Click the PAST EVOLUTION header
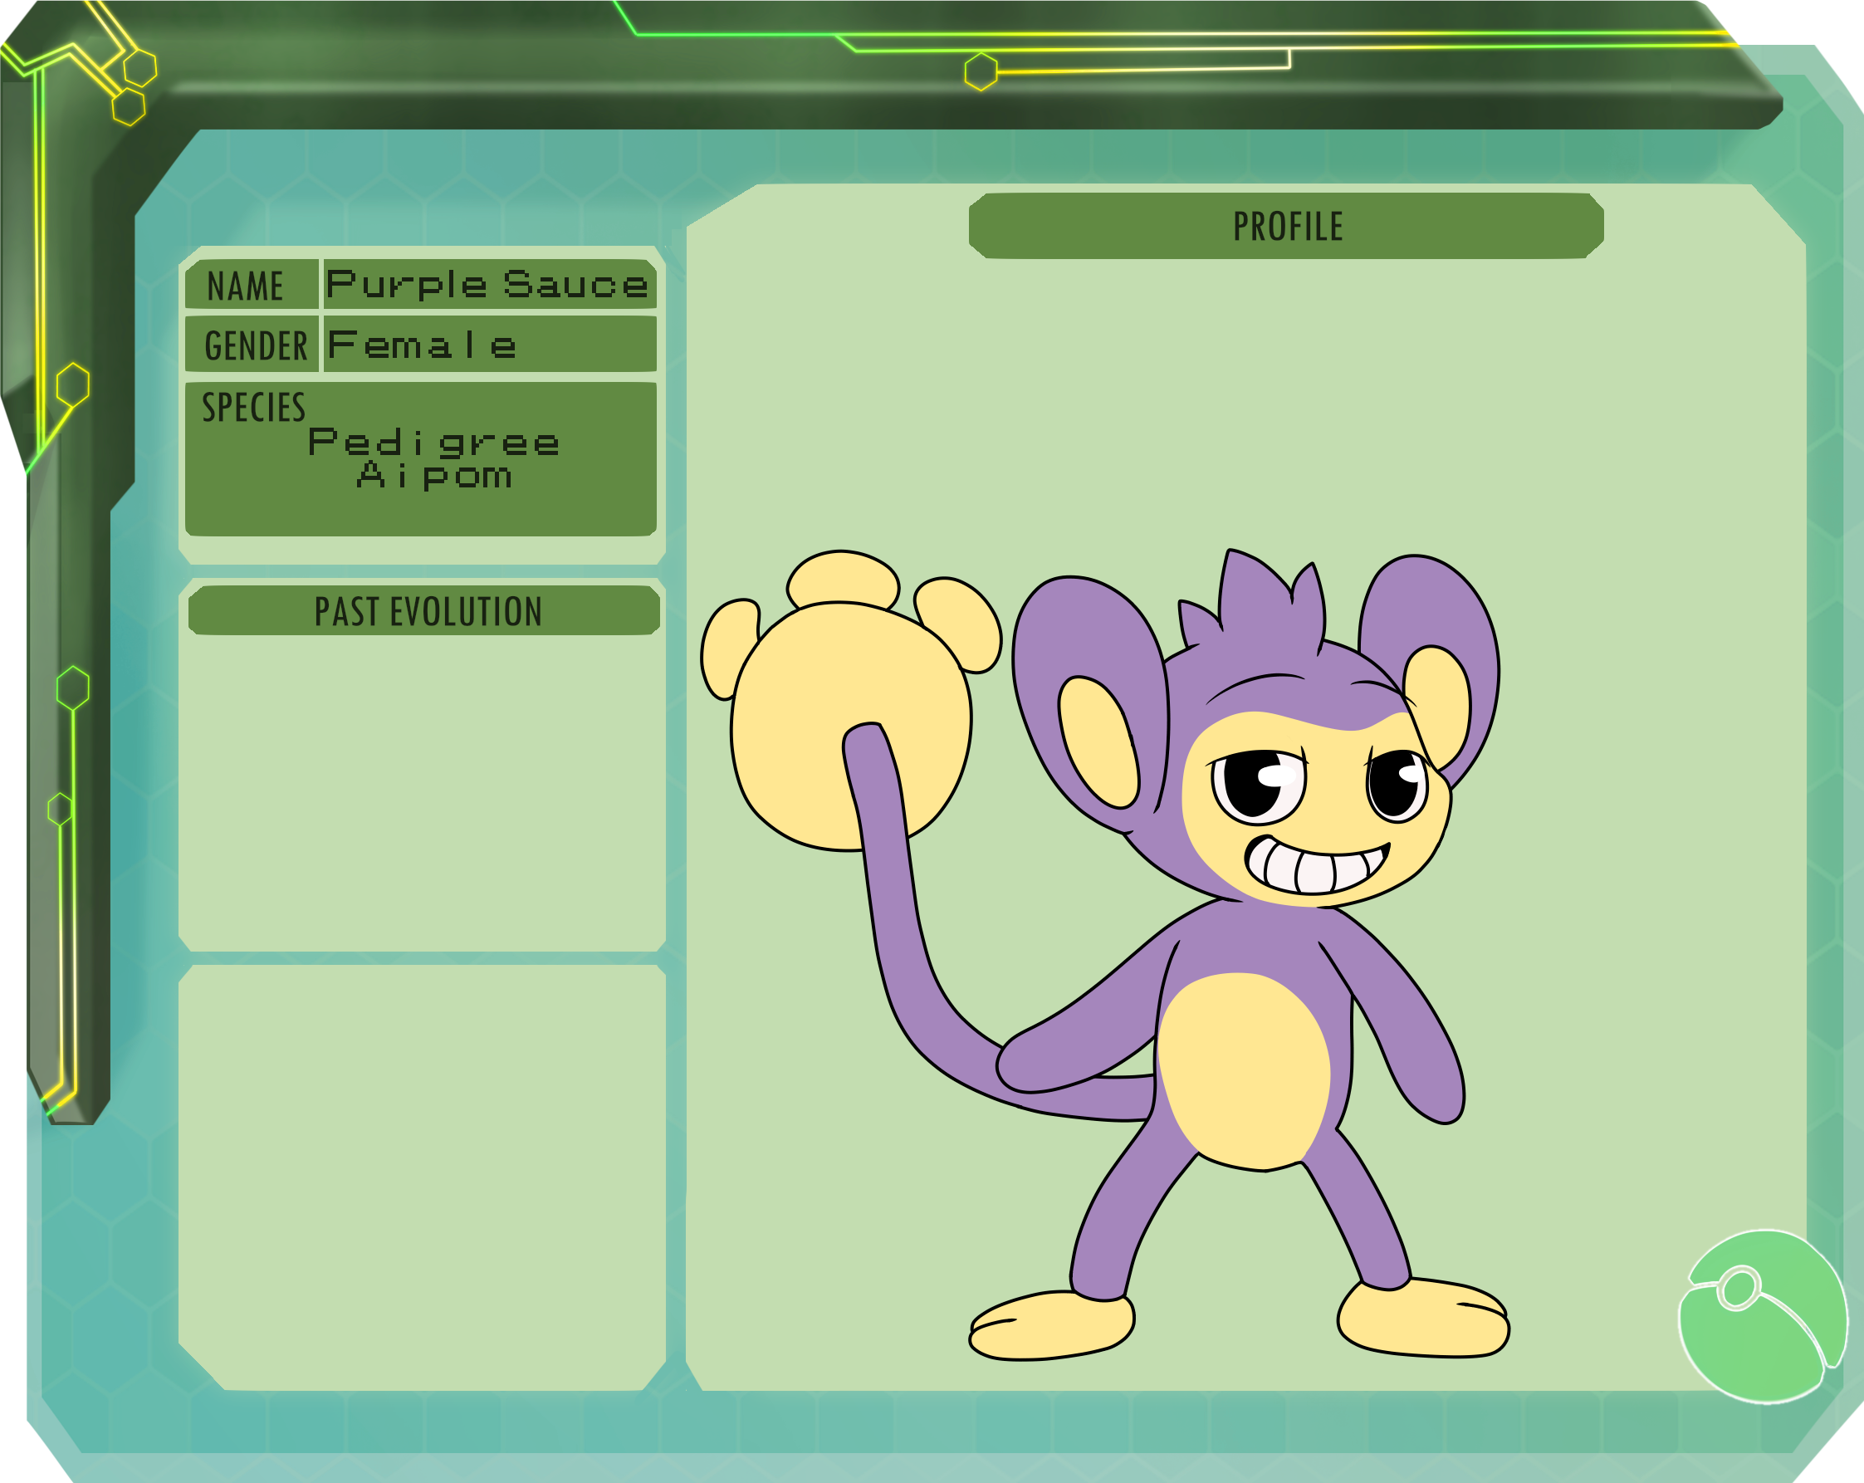 [x=424, y=610]
